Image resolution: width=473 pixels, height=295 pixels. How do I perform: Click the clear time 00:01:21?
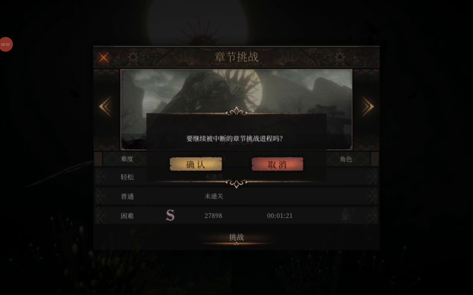280,216
